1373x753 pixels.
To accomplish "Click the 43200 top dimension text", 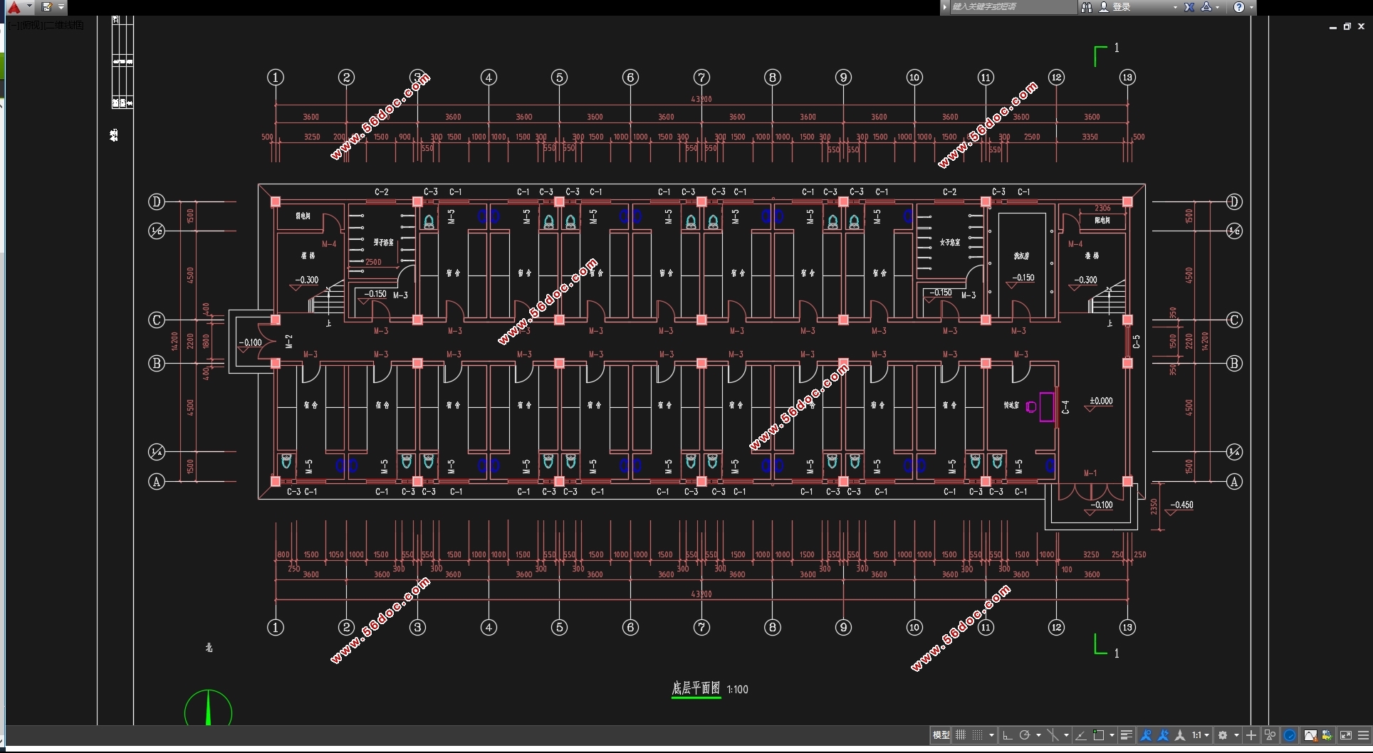I will coord(701,99).
